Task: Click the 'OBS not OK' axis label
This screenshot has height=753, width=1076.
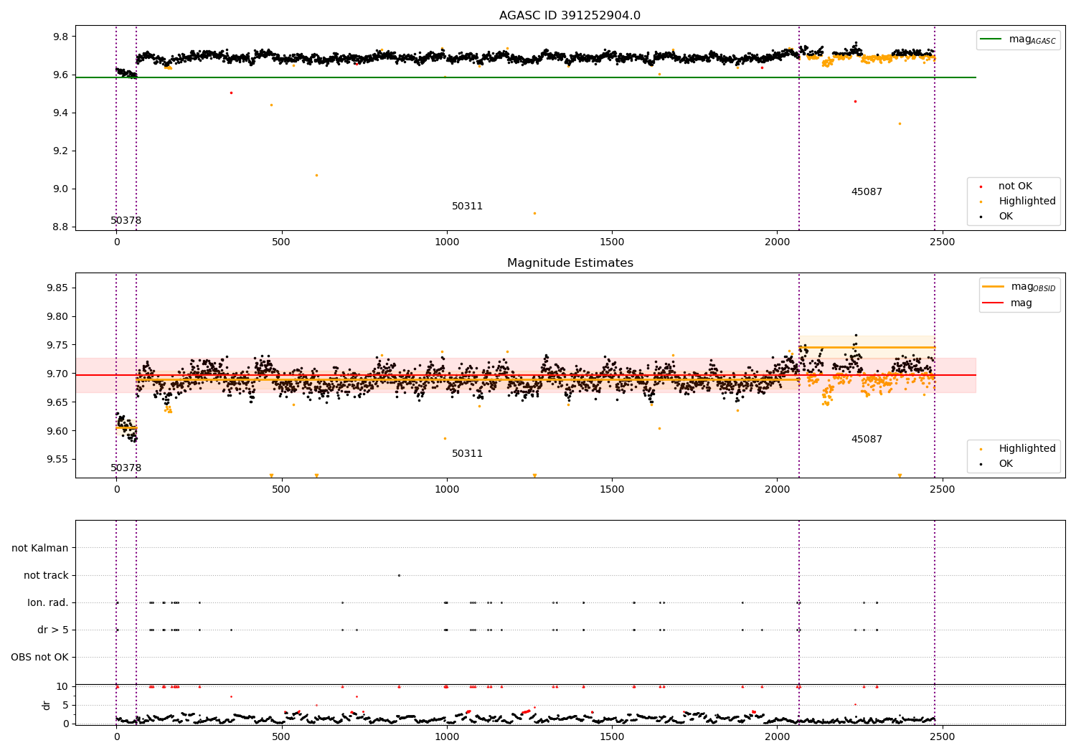Action: (39, 657)
